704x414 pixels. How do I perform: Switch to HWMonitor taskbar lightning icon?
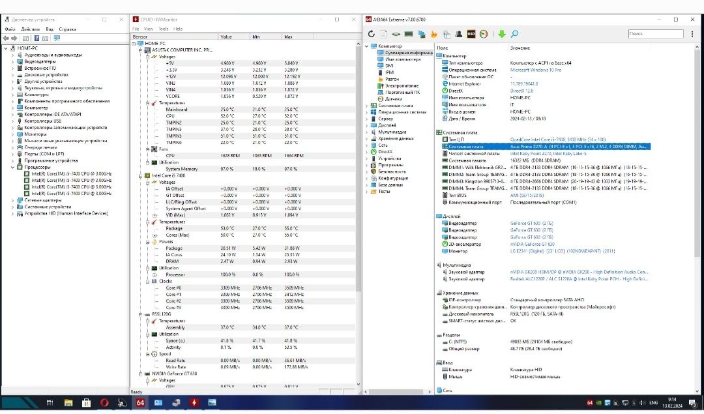click(194, 402)
